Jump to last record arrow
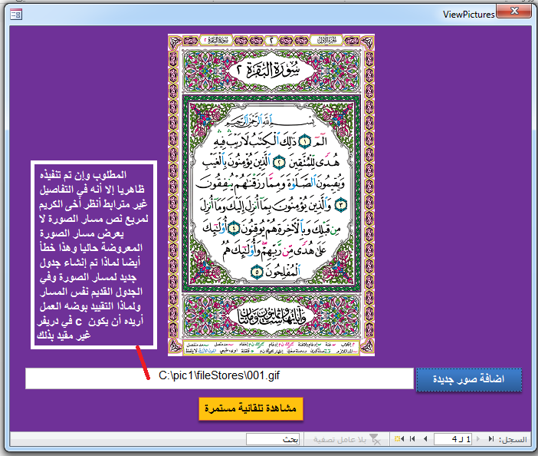This screenshot has width=538, height=456. point(413,439)
